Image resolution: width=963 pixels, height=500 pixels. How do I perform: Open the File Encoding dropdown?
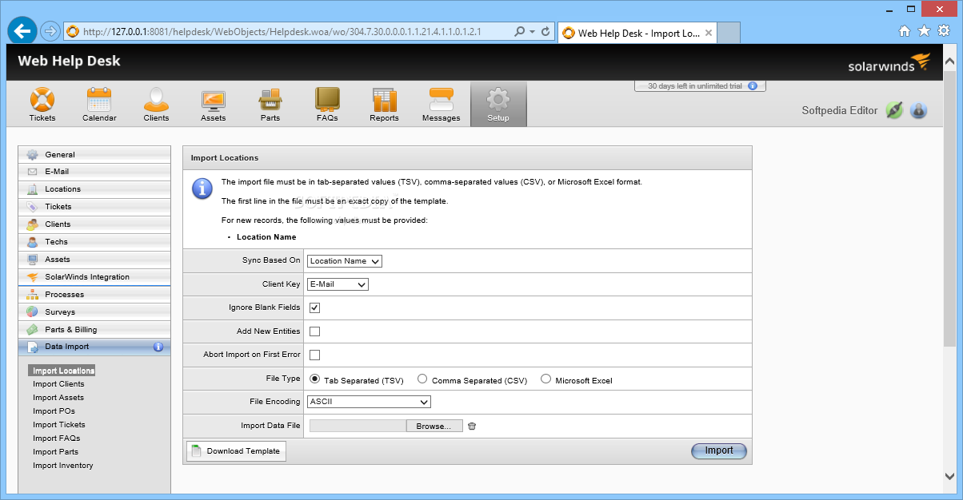(369, 402)
